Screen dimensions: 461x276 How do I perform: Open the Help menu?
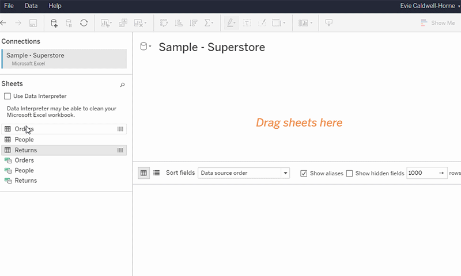55,6
